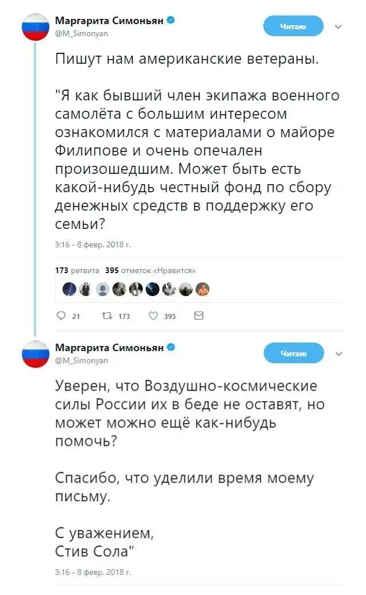Open the last liker's avatar thumbnail
Viewport: 366px width, 595px height.
[203, 290]
